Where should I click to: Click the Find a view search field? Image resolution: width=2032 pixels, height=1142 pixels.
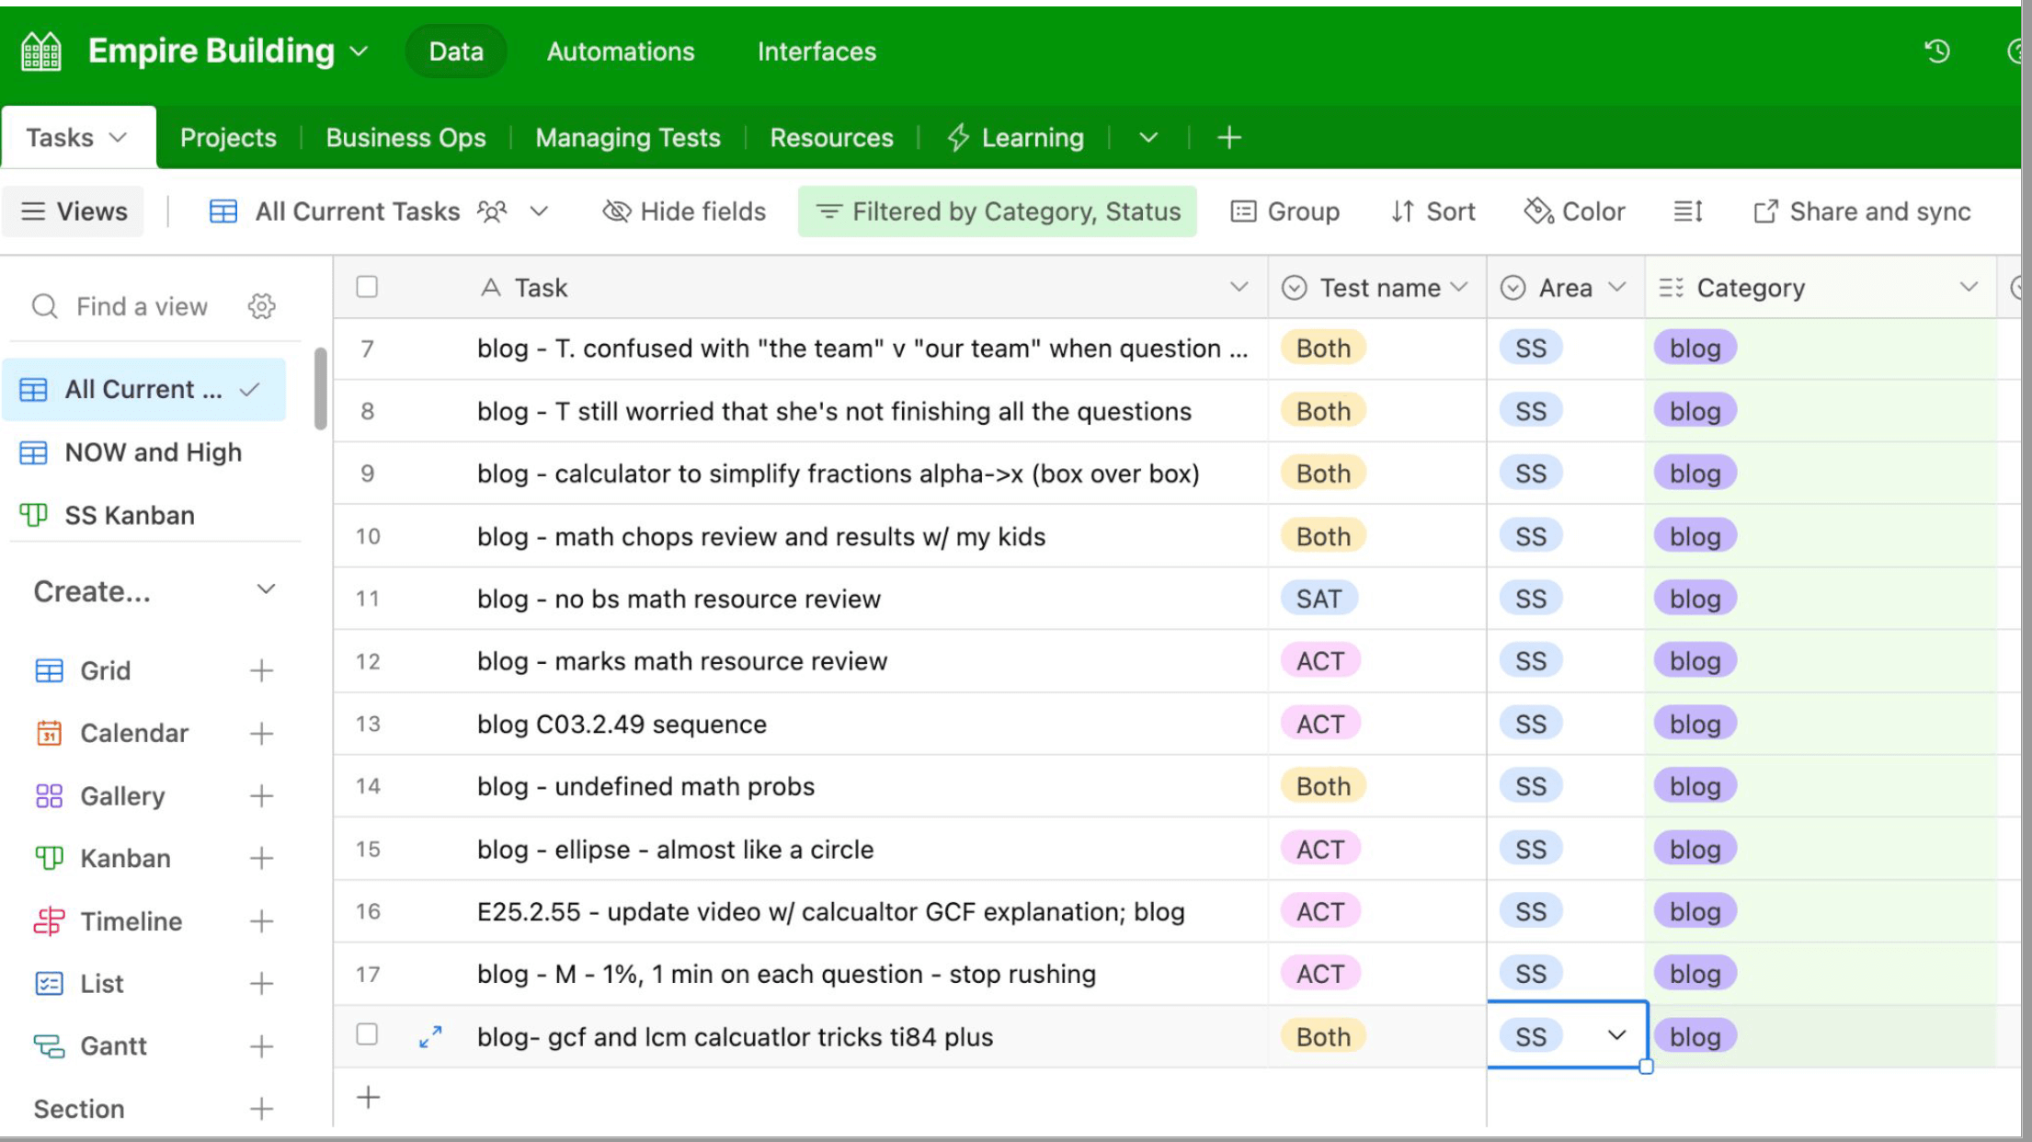click(x=142, y=306)
